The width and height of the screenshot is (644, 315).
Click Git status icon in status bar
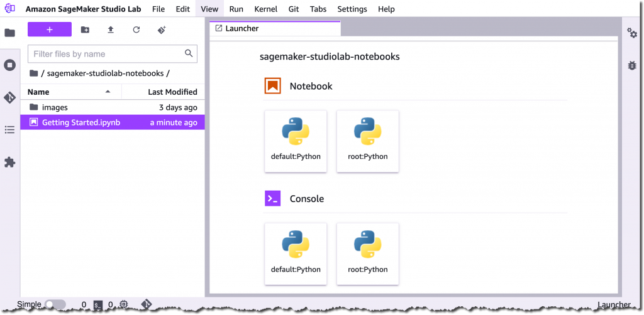click(147, 304)
